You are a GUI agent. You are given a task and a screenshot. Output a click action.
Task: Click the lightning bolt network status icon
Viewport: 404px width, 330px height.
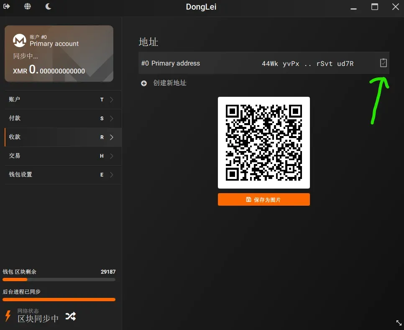point(8,316)
